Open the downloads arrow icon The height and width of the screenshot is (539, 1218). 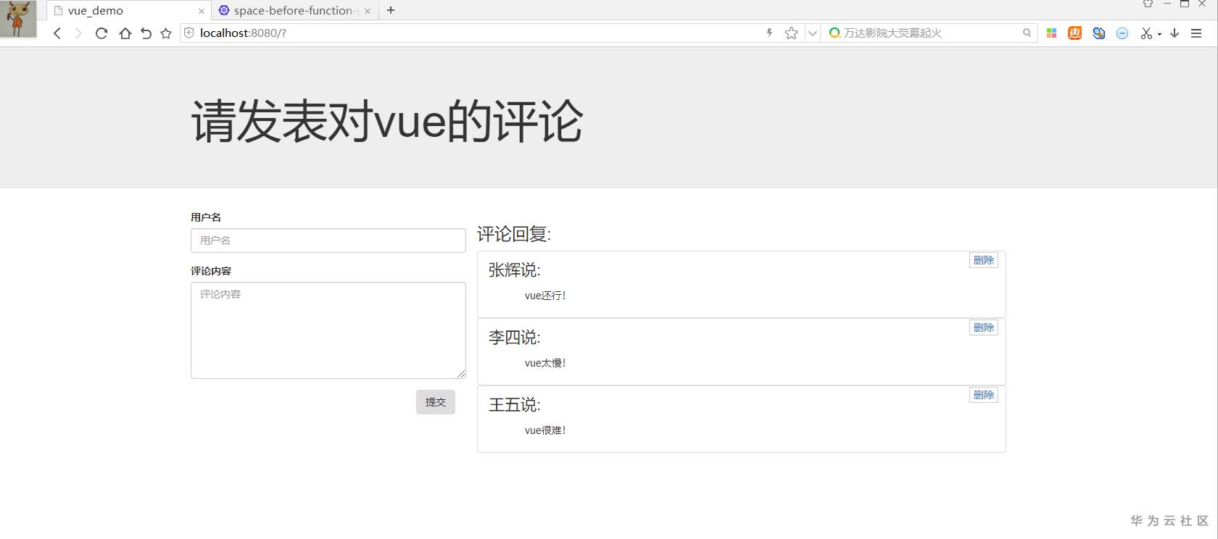pos(1174,33)
